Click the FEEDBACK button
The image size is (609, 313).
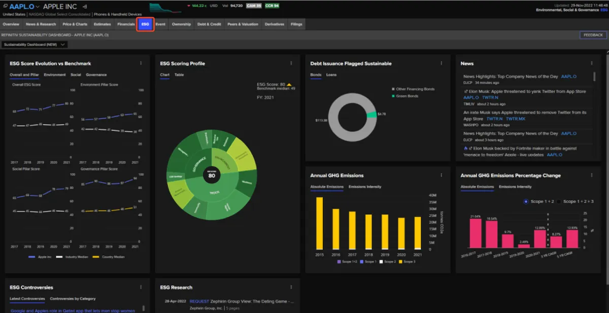tap(593, 35)
